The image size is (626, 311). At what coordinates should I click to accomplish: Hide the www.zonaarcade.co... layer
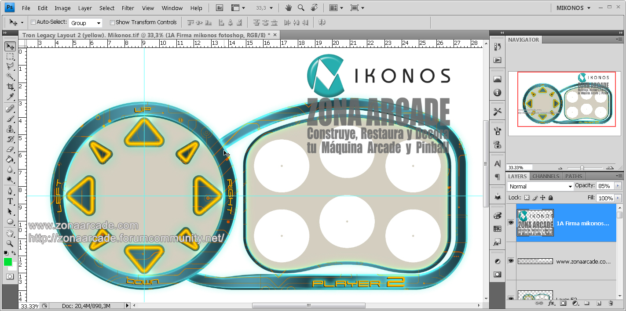(511, 261)
